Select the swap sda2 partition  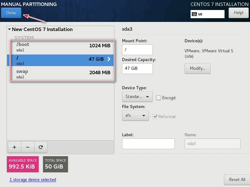click(62, 74)
